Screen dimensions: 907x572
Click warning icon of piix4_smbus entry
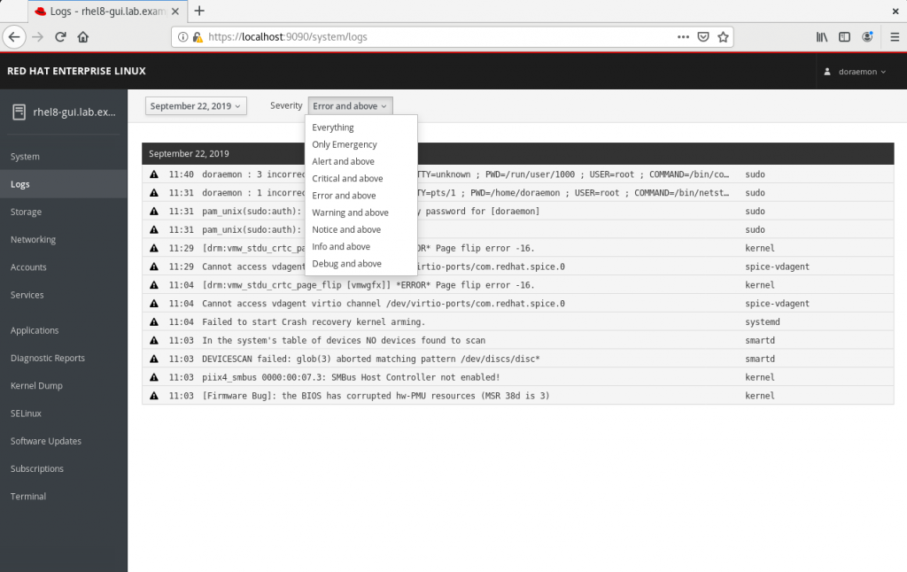[154, 377]
